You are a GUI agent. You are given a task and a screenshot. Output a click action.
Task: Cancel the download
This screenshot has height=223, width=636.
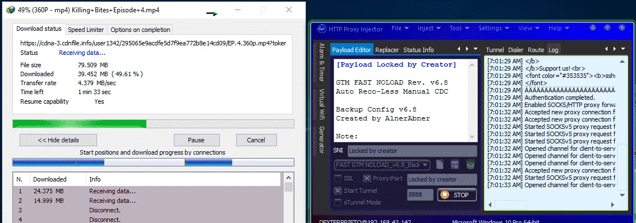coord(256,140)
